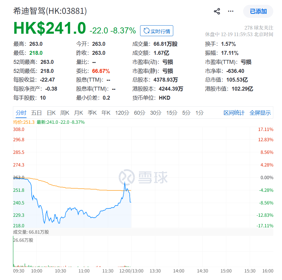Click the share icon
Image resolution: width=282 pixels, height=280 pixels.
pos(216,11)
